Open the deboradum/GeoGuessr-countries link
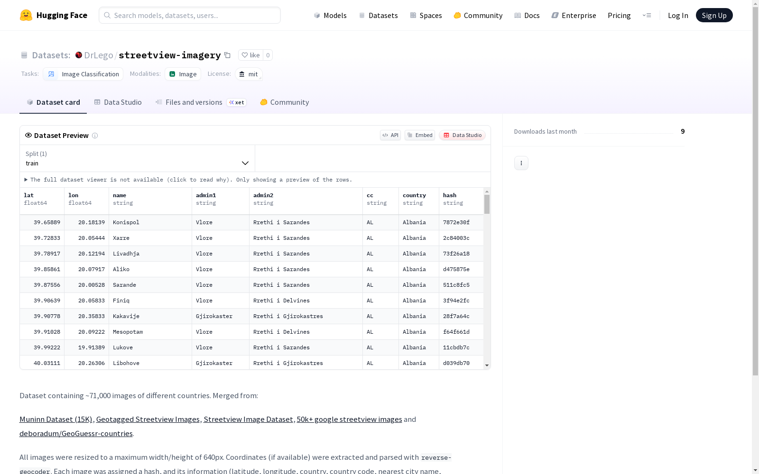Image resolution: width=759 pixels, height=474 pixels. click(76, 433)
